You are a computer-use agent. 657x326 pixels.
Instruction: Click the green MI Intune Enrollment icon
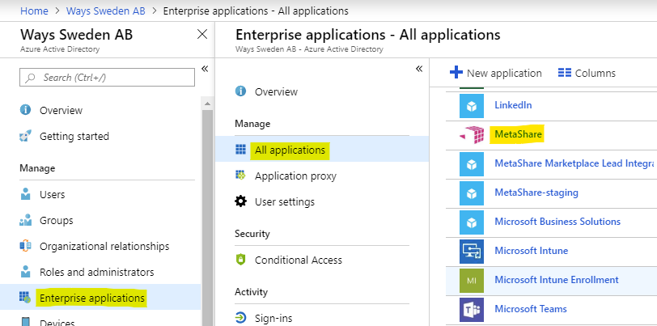[x=472, y=281]
